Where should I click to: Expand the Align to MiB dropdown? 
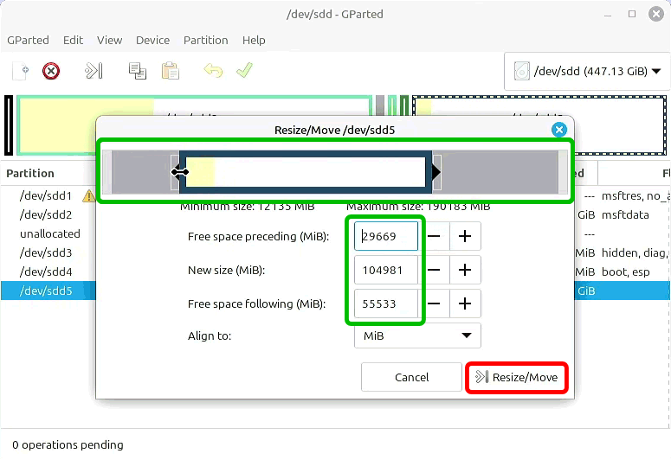417,335
